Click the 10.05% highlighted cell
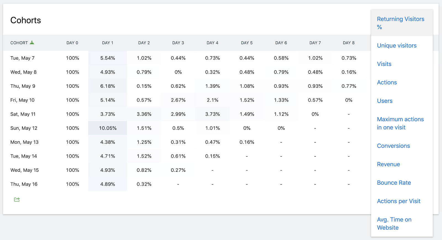Screen dimensions: 442x240 pyautogui.click(x=107, y=128)
